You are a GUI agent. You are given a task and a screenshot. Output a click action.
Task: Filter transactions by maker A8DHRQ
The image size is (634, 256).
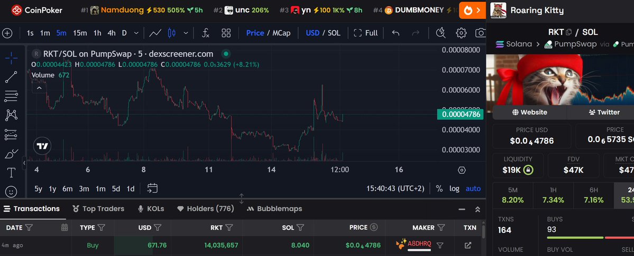point(440,245)
